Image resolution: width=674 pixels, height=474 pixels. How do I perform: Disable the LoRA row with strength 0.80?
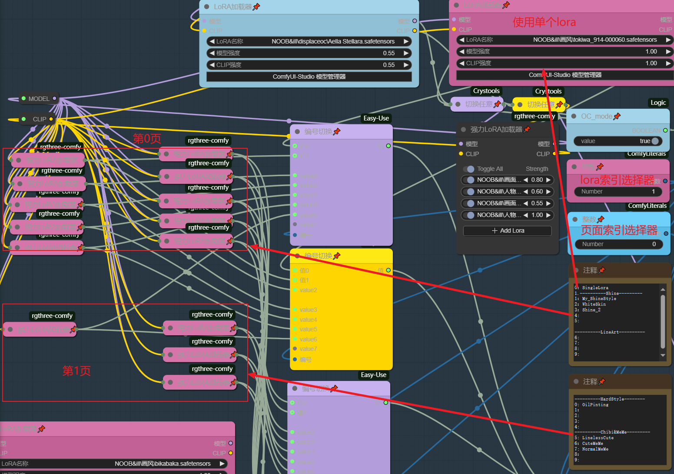pos(469,180)
